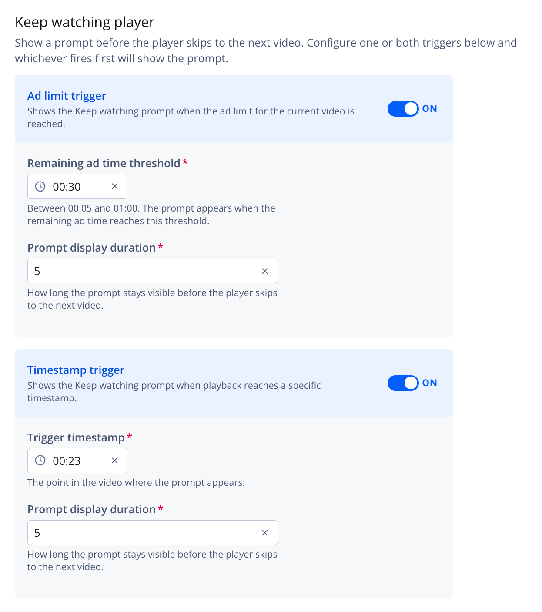Clear Prompt display duration under Timestamp trigger
Viewport: 542px width, 612px height.
(x=264, y=533)
